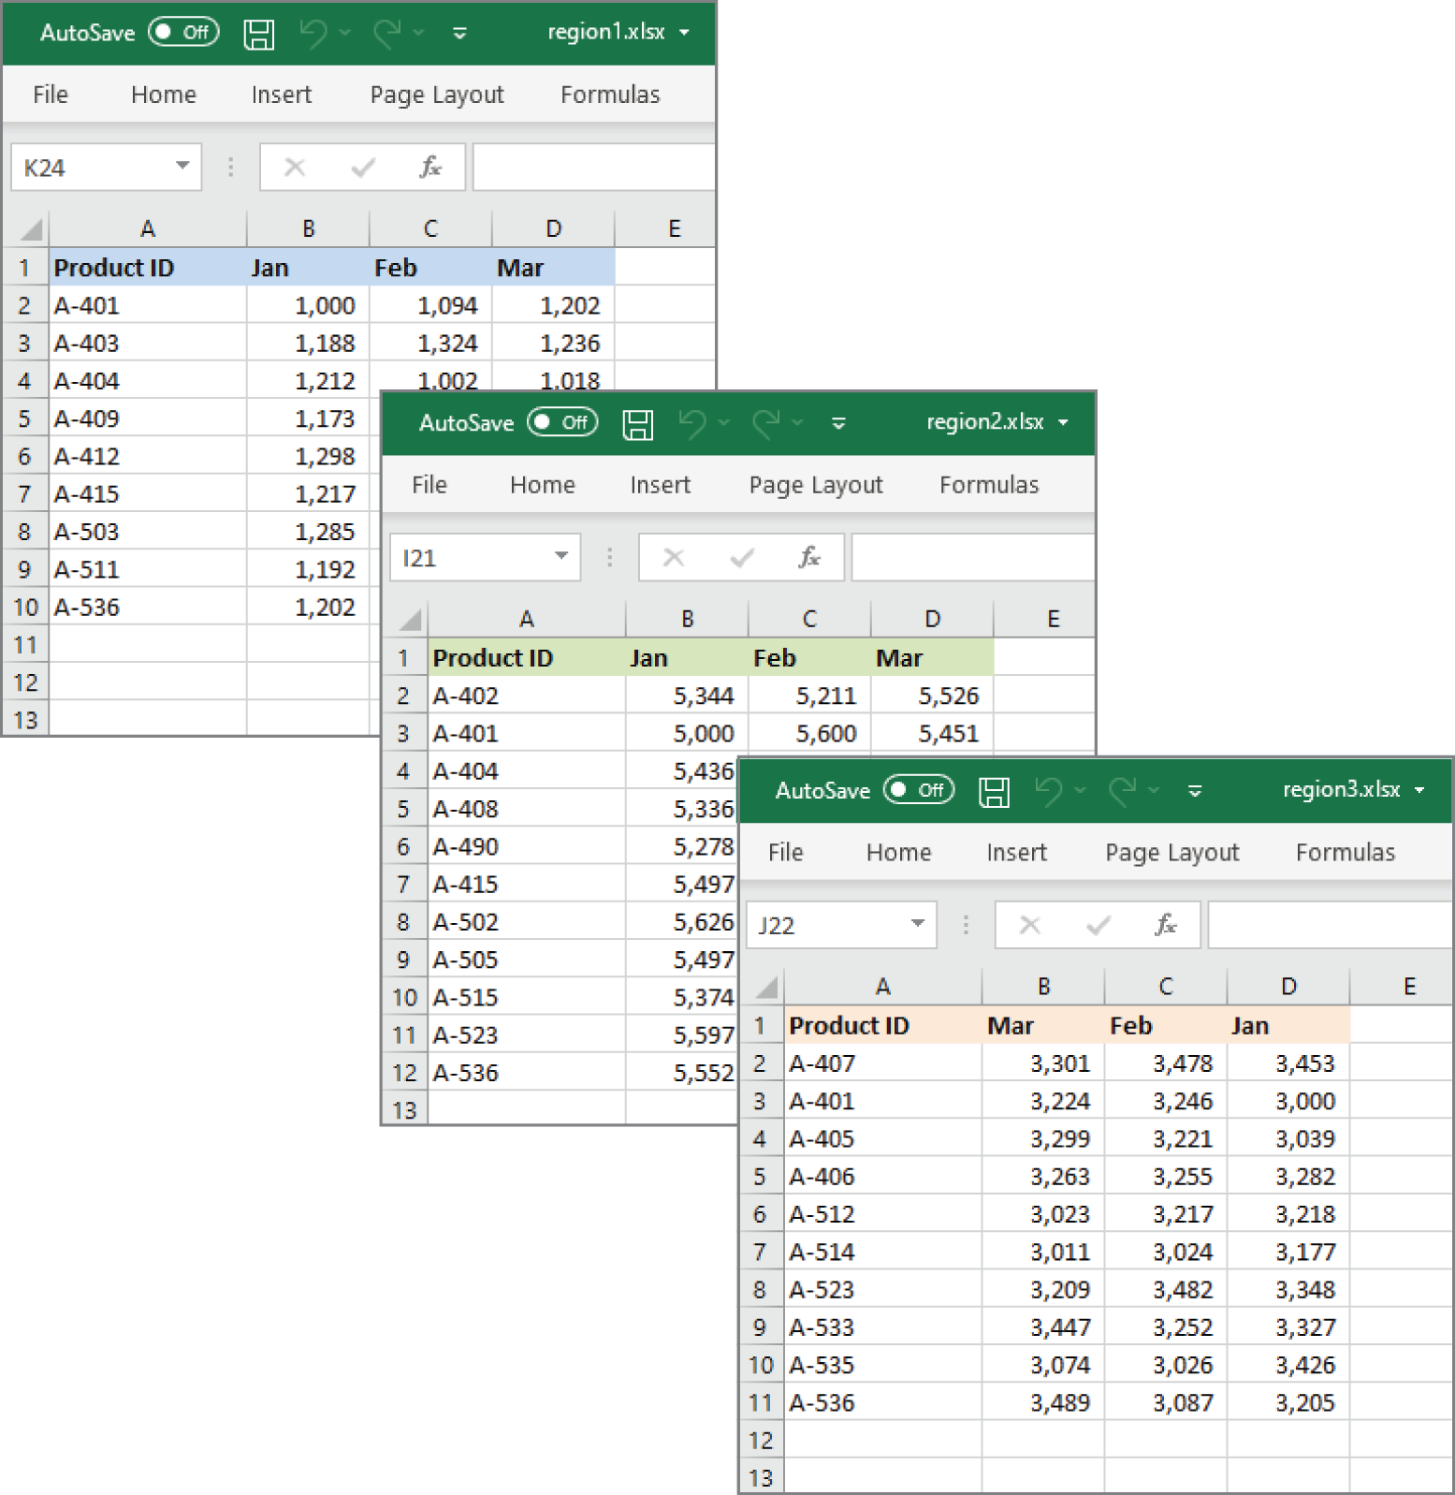Image resolution: width=1455 pixels, height=1495 pixels.
Task: Click Select All corner in region3.xlsx sheet
Action: click(766, 988)
